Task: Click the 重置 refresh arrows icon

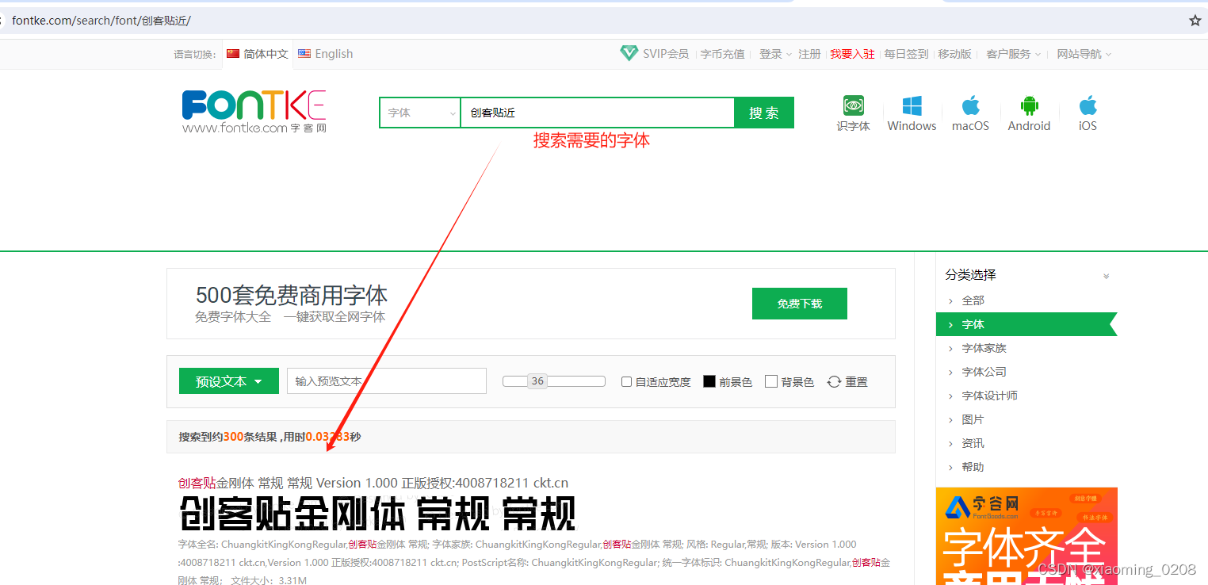Action: [x=834, y=381]
